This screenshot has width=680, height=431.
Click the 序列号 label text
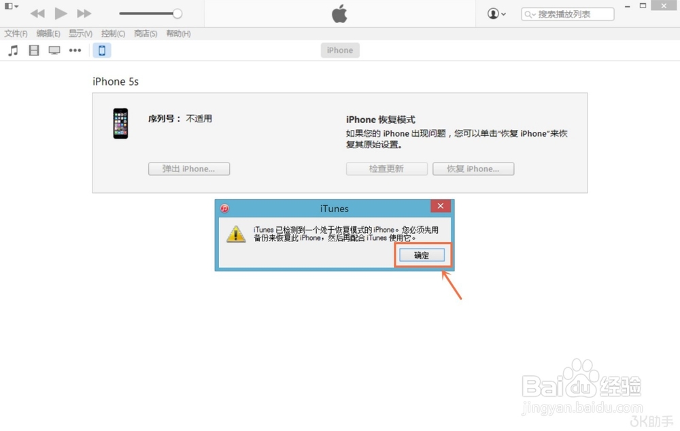[165, 119]
